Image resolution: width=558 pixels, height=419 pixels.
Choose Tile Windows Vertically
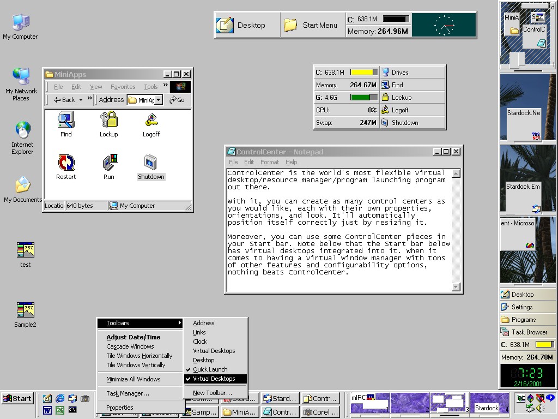click(140, 365)
